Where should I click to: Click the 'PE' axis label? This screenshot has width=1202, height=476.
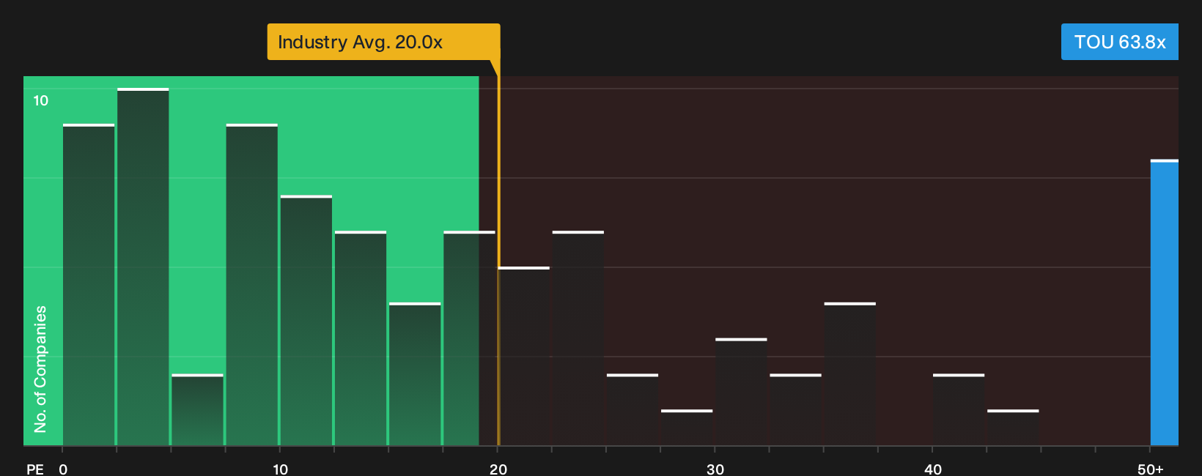(35, 469)
